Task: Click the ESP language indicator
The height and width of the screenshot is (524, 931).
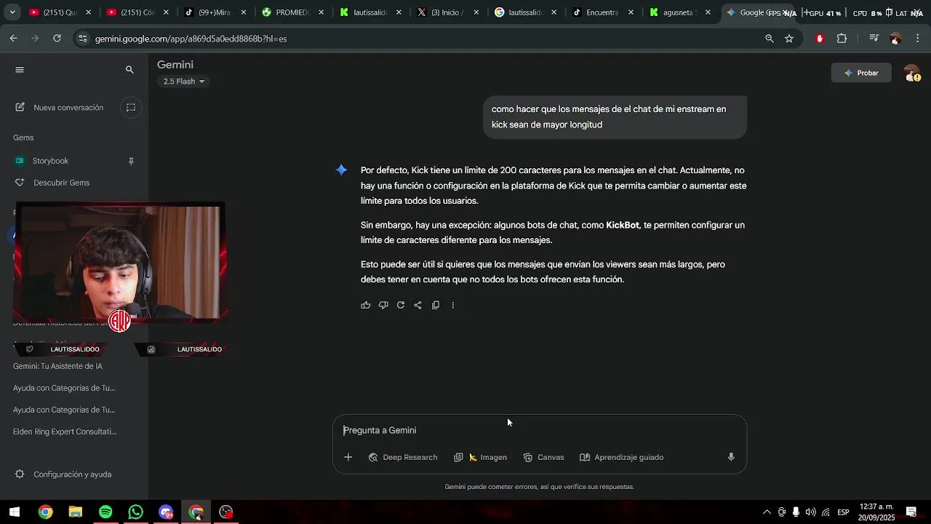Action: (843, 512)
